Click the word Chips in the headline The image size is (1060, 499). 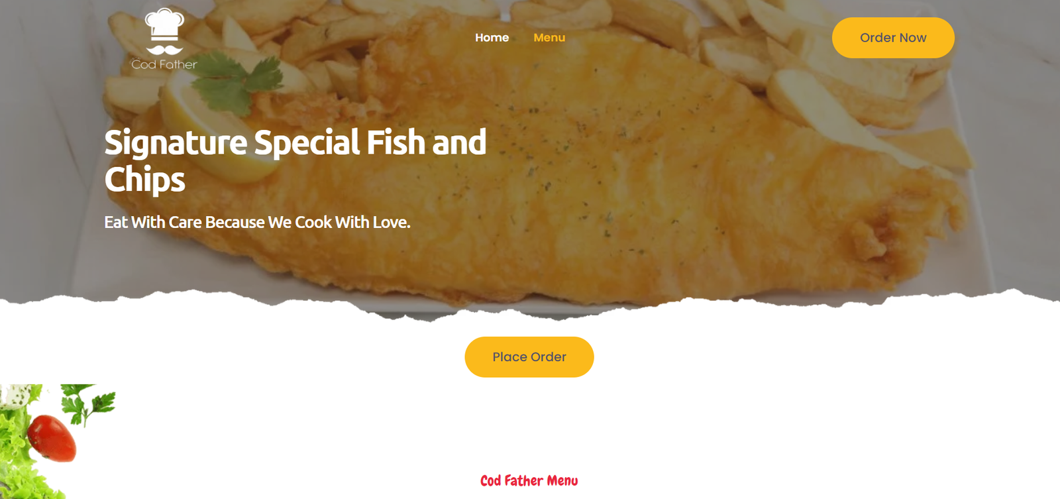[144, 180]
